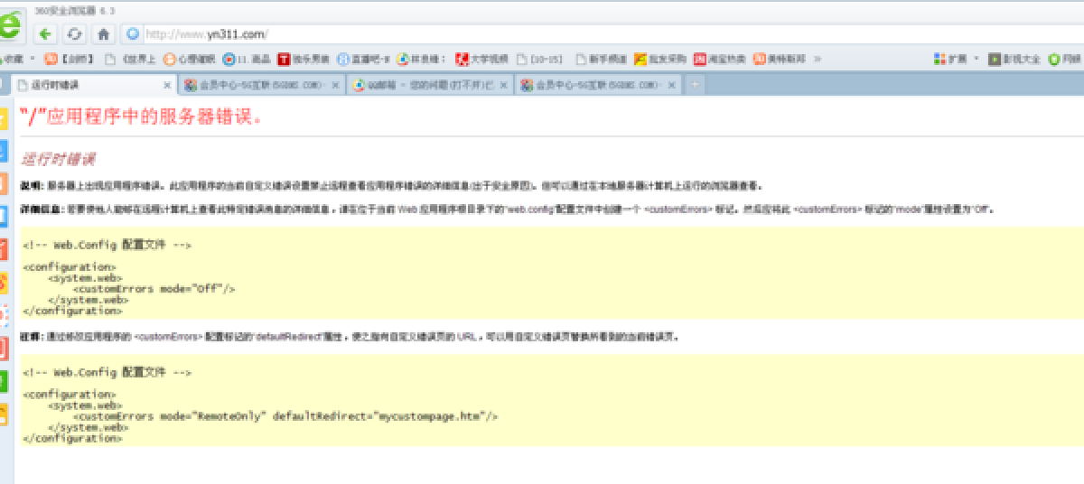Click first Web.Config 配置文件 comment line

coord(107,245)
